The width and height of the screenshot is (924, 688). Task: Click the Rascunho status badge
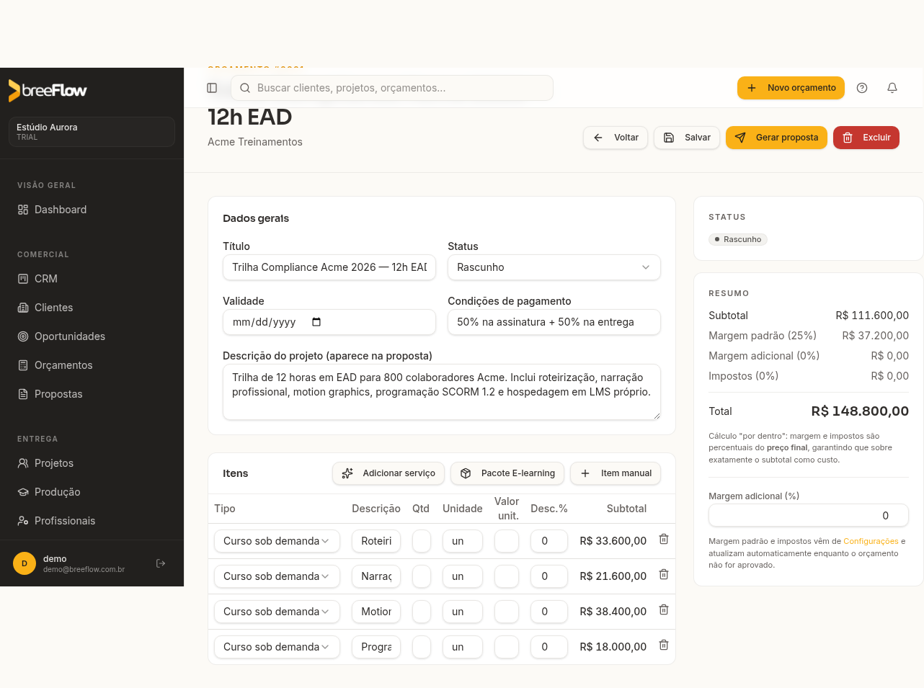tap(738, 239)
